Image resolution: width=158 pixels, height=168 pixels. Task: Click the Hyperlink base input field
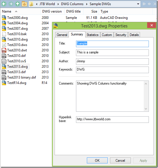(112, 119)
